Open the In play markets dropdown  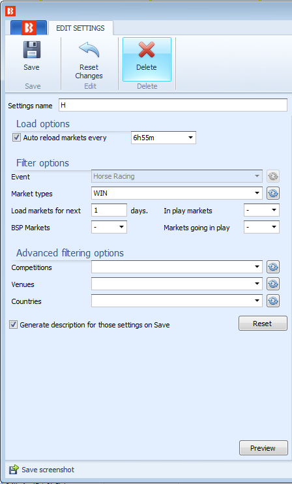[261, 210]
